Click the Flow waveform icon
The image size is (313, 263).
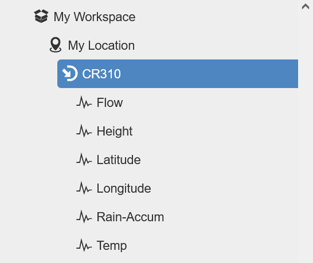pos(84,102)
